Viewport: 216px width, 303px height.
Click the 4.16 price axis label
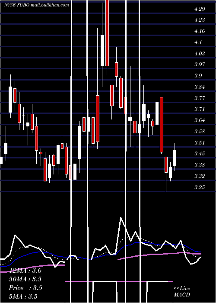coord(200,31)
